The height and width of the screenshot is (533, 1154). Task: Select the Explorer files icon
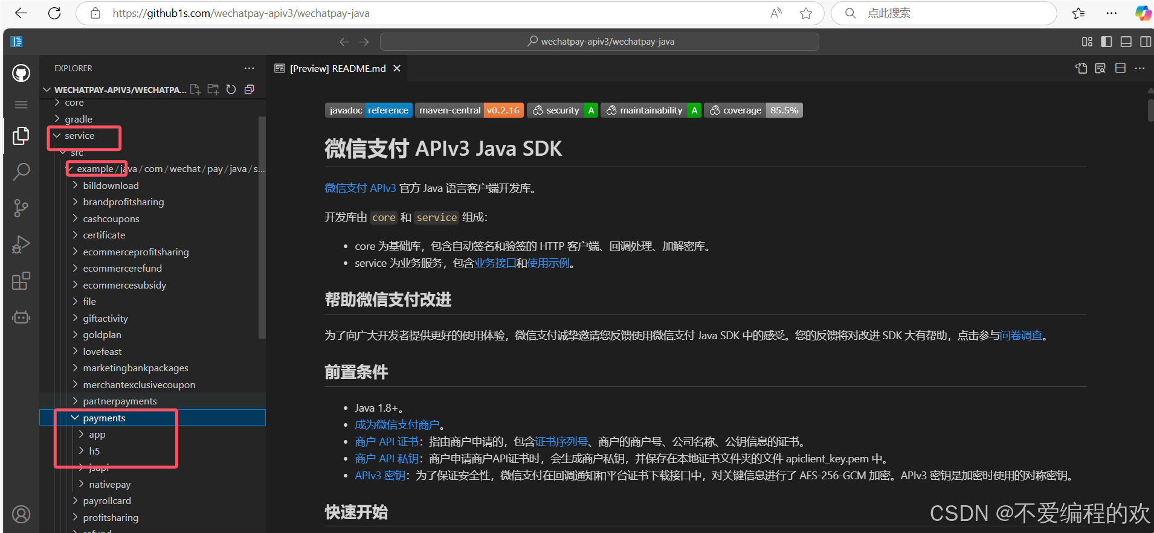[21, 136]
